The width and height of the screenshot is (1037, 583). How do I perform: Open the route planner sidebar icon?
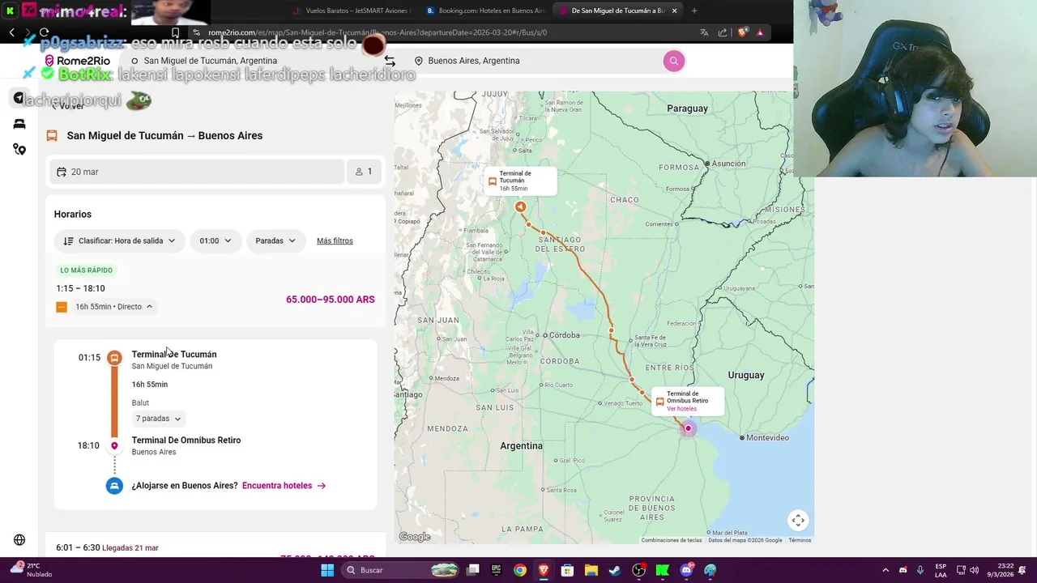click(19, 150)
